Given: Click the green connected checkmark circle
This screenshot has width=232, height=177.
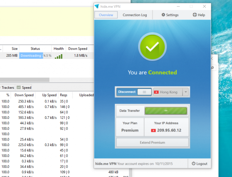Looking at the screenshot, I should coord(153,47).
